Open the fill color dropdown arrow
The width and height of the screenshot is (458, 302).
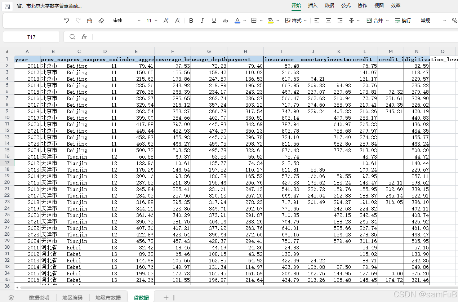point(278,21)
